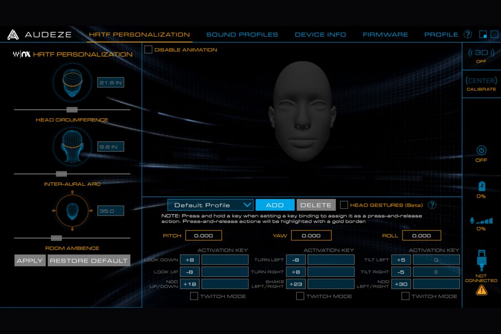This screenshot has width=501, height=334.
Task: Click the battery level icon
Action: pos(481,186)
